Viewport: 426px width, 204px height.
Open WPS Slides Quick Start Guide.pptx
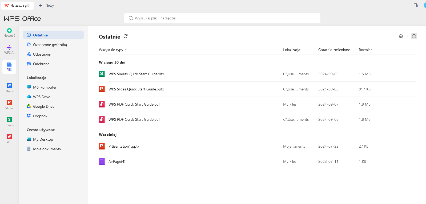click(x=136, y=89)
